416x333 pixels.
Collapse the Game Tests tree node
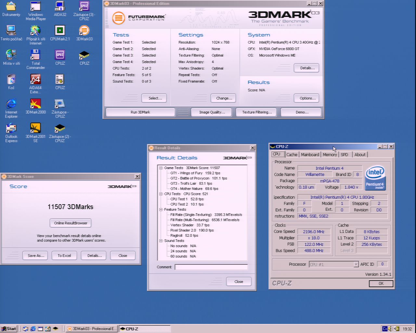[x=161, y=168]
